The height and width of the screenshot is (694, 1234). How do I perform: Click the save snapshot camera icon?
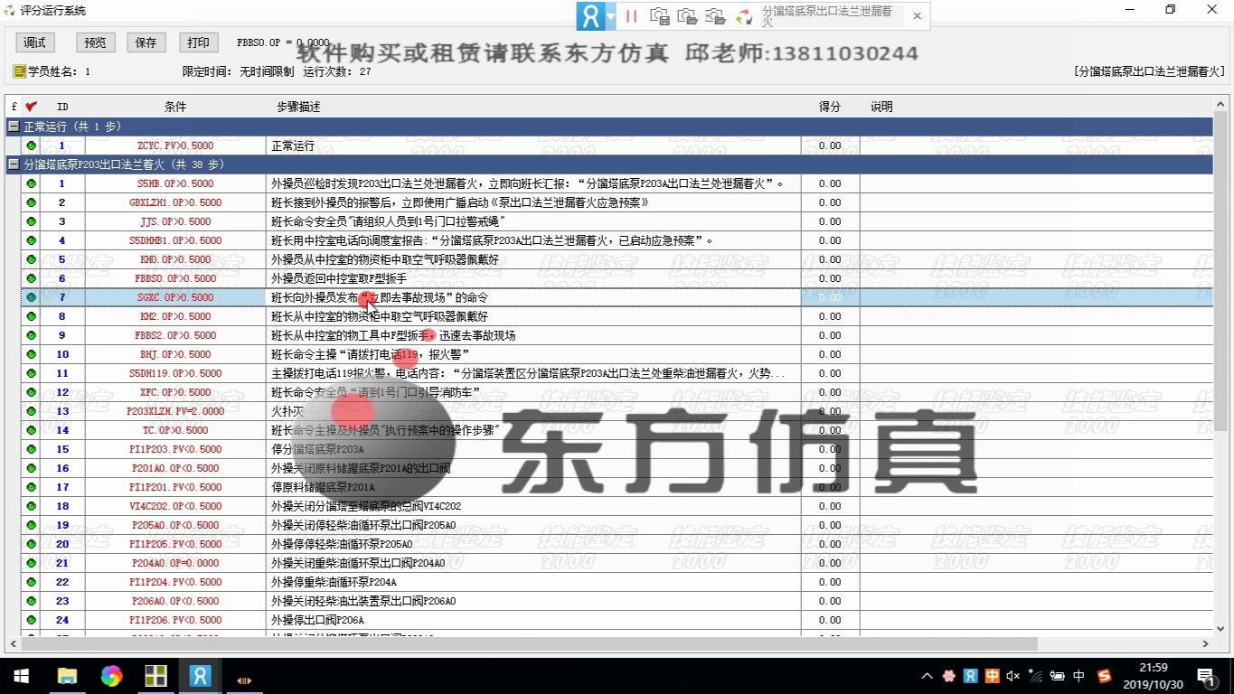click(x=660, y=16)
